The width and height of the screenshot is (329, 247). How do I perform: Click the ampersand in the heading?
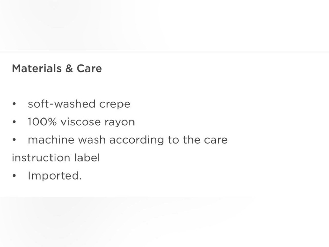69,68
